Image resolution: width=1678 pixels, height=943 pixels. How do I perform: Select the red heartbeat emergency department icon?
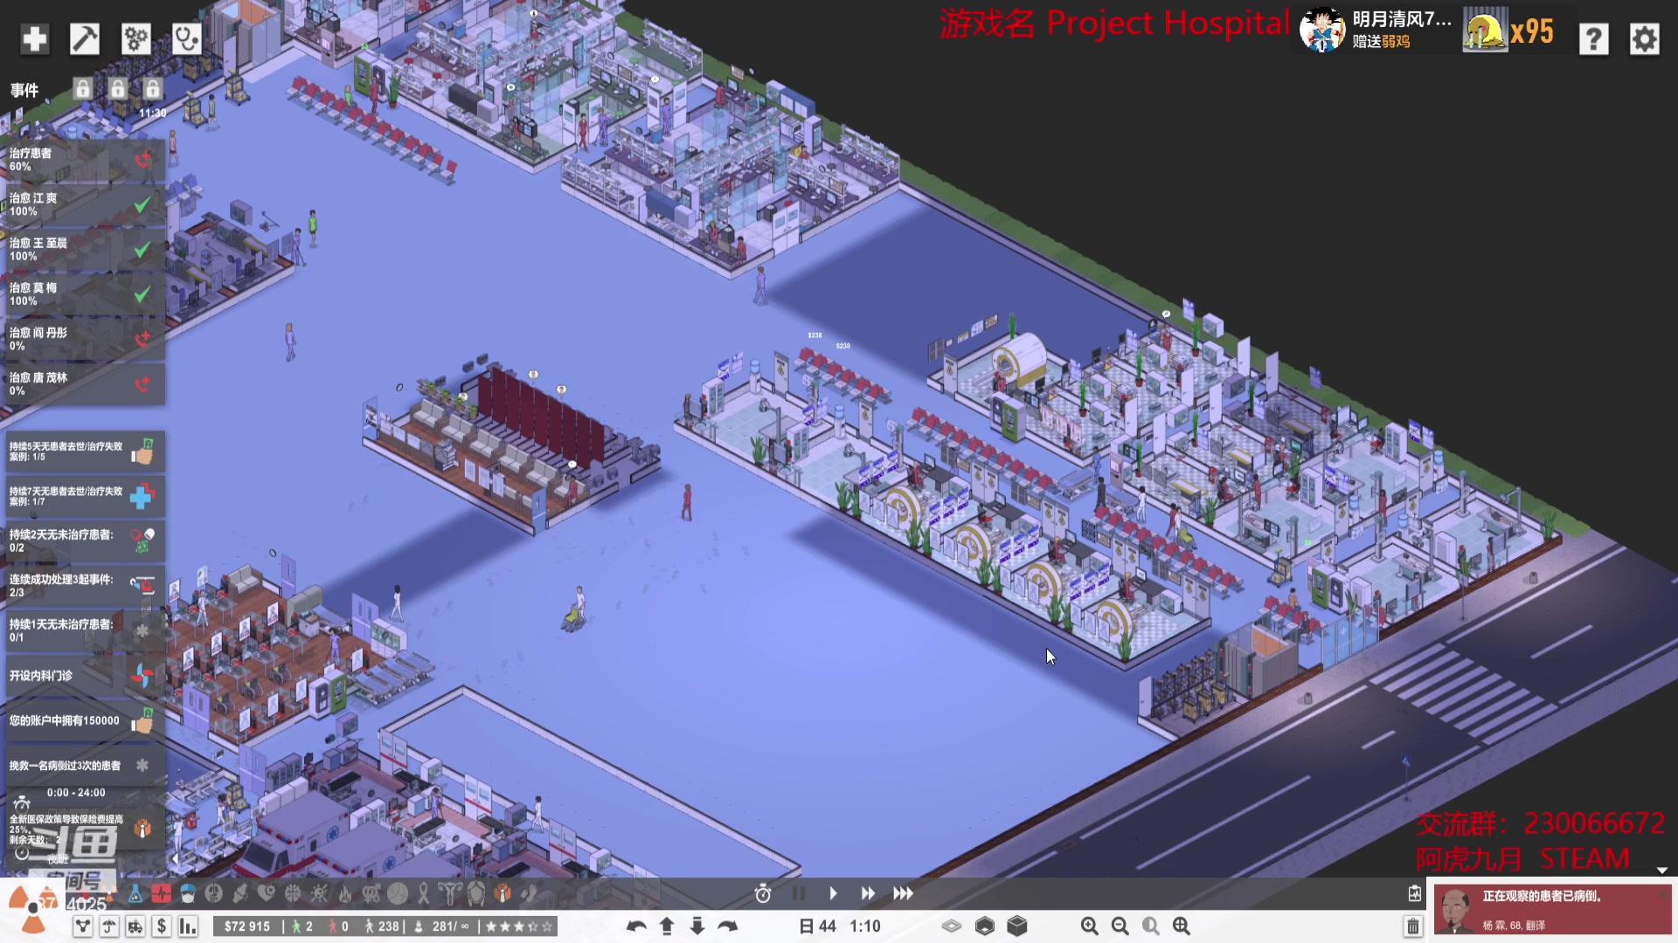(x=162, y=893)
